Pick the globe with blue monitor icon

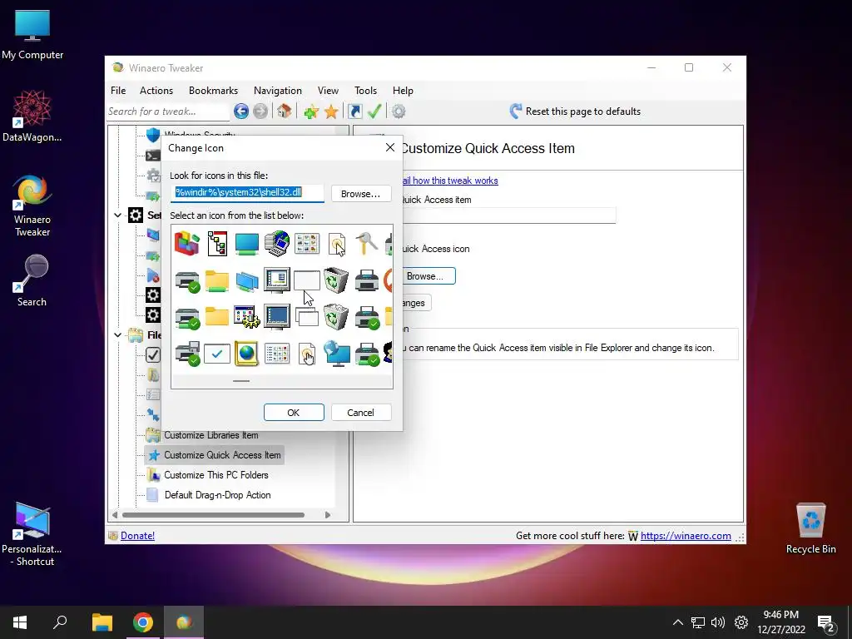(336, 353)
